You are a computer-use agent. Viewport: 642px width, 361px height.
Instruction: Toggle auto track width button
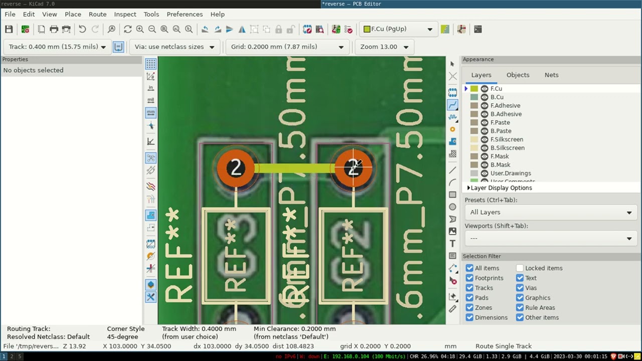118,47
